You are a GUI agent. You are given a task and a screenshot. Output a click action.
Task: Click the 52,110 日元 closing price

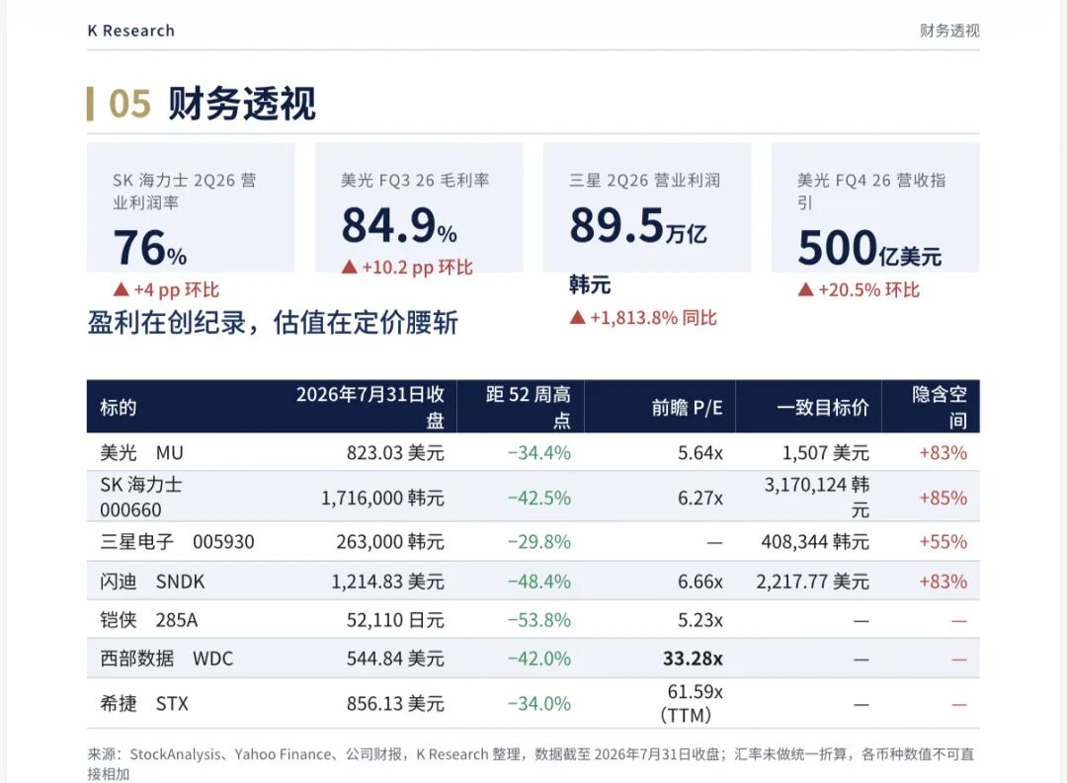click(395, 620)
